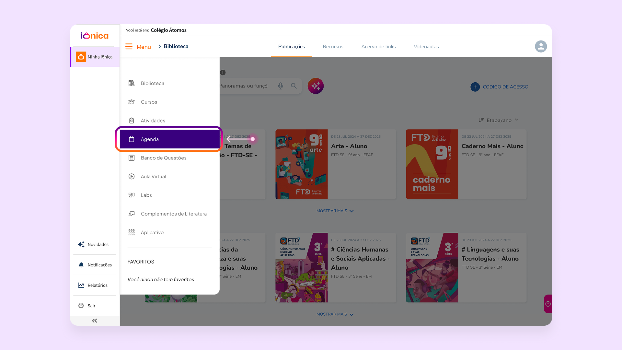Select Cursos menu entry
The height and width of the screenshot is (350, 622).
[x=170, y=102]
